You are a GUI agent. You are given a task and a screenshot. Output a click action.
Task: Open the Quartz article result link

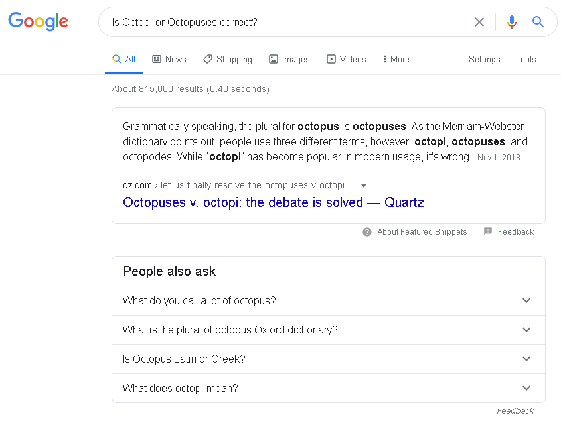273,202
